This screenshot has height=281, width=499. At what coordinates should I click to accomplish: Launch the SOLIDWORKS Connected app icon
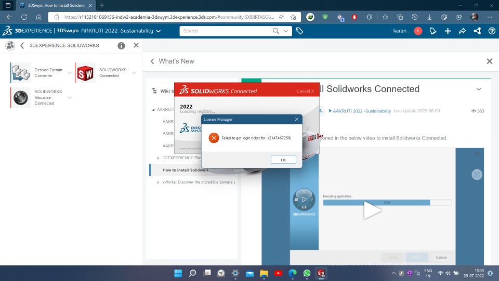click(85, 73)
